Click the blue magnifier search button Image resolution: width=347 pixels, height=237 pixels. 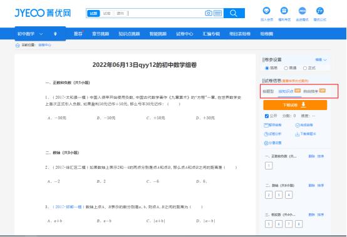pos(234,13)
